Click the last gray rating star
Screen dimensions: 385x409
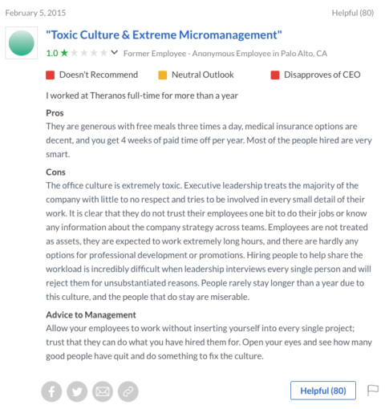[103, 53]
